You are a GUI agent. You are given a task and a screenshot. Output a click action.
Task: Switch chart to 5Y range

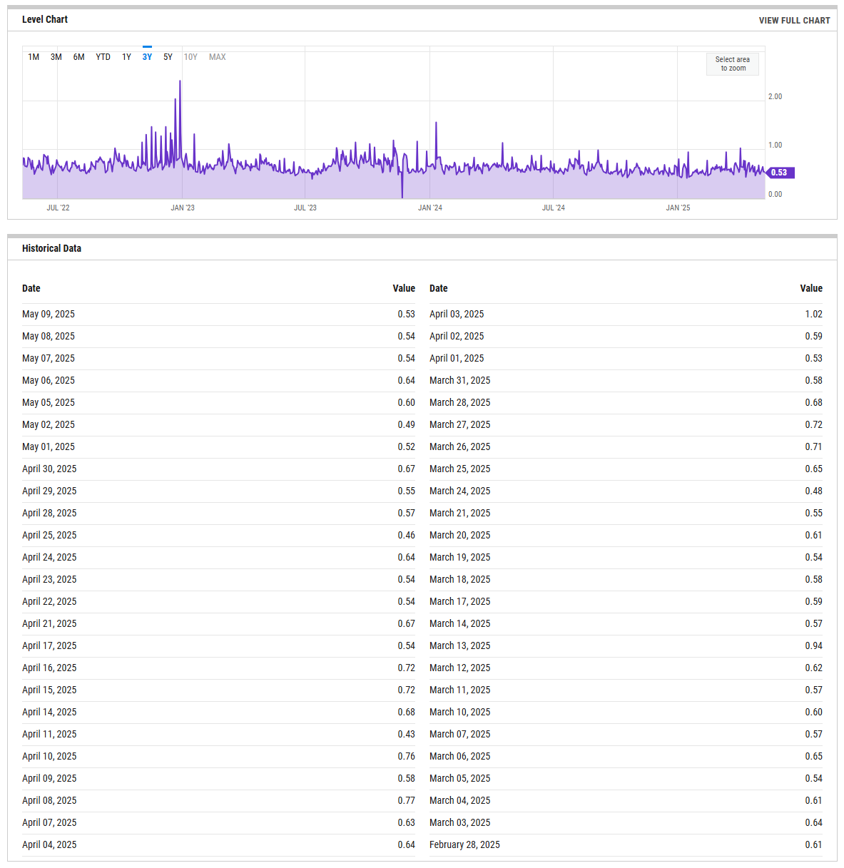(168, 57)
